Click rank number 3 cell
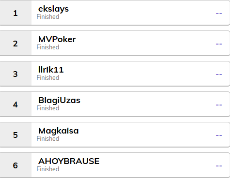The width and height of the screenshot is (236, 179). point(16,74)
